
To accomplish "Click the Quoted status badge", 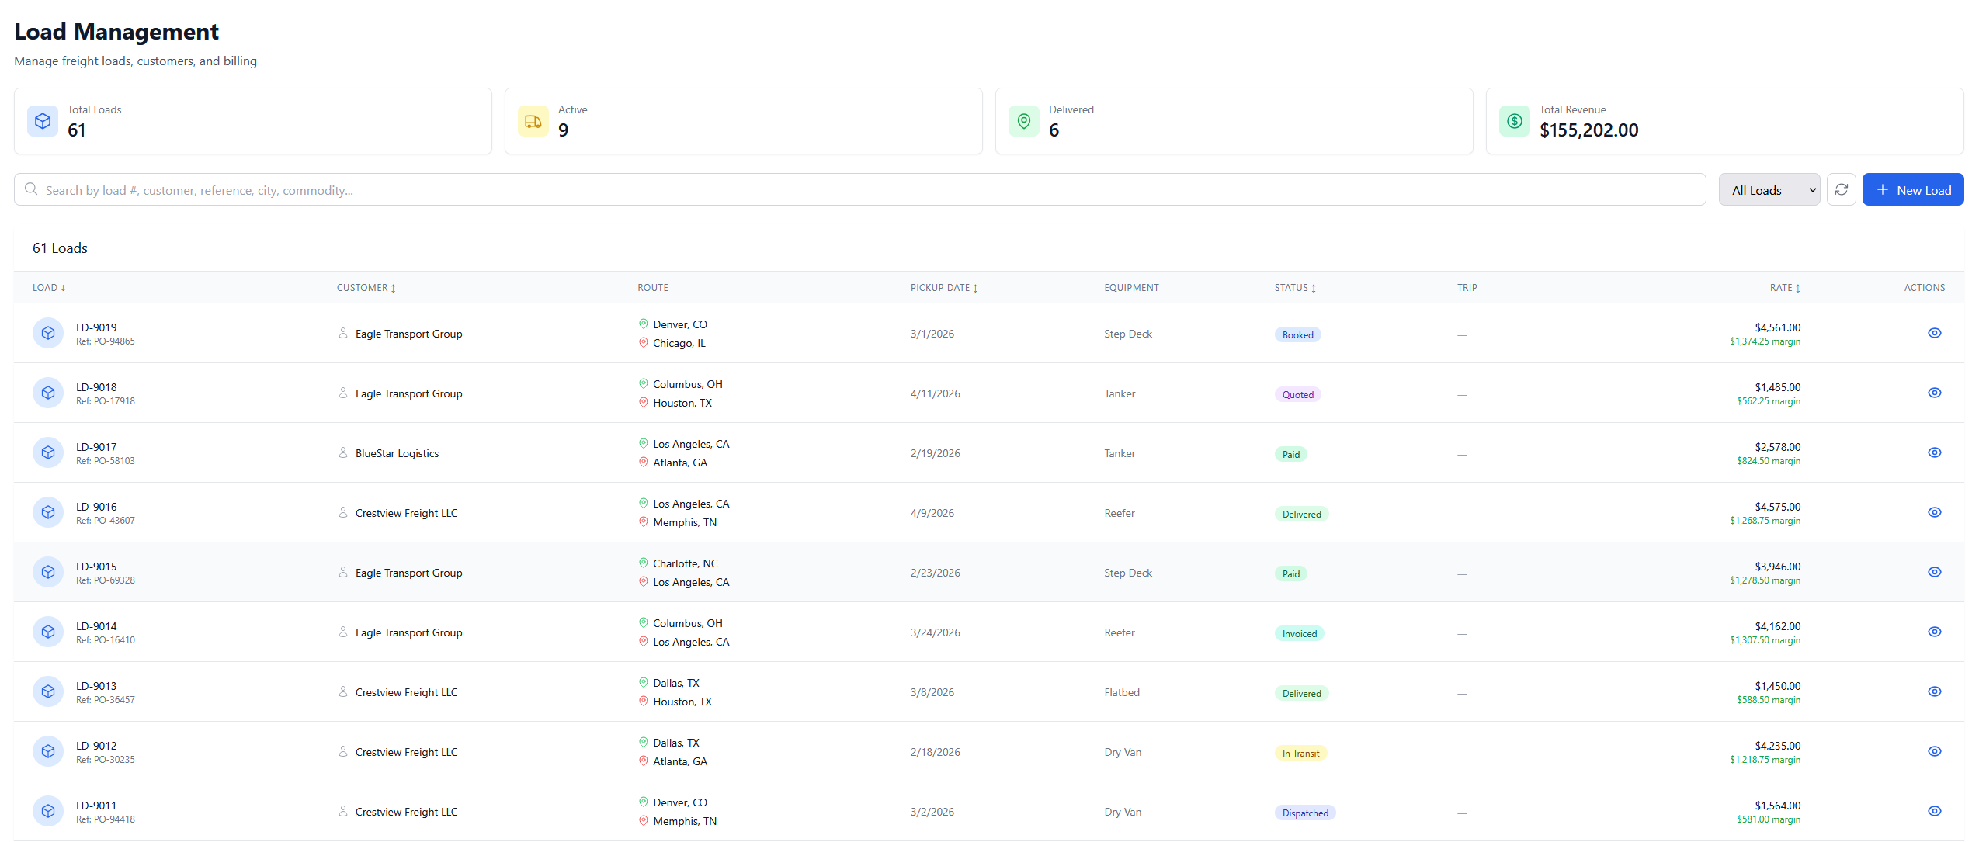I will [1297, 395].
